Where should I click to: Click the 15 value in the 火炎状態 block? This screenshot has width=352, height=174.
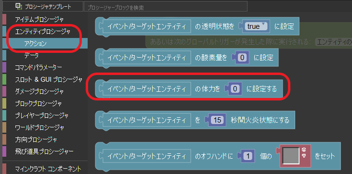[217, 120]
